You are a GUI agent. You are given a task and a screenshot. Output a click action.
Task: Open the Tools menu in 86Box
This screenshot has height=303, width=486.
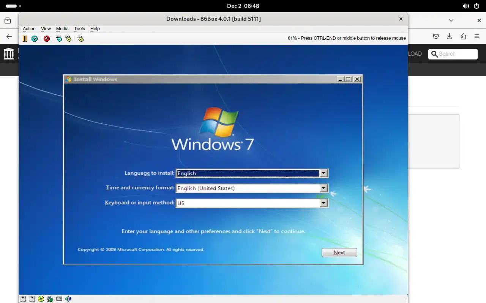(x=79, y=29)
